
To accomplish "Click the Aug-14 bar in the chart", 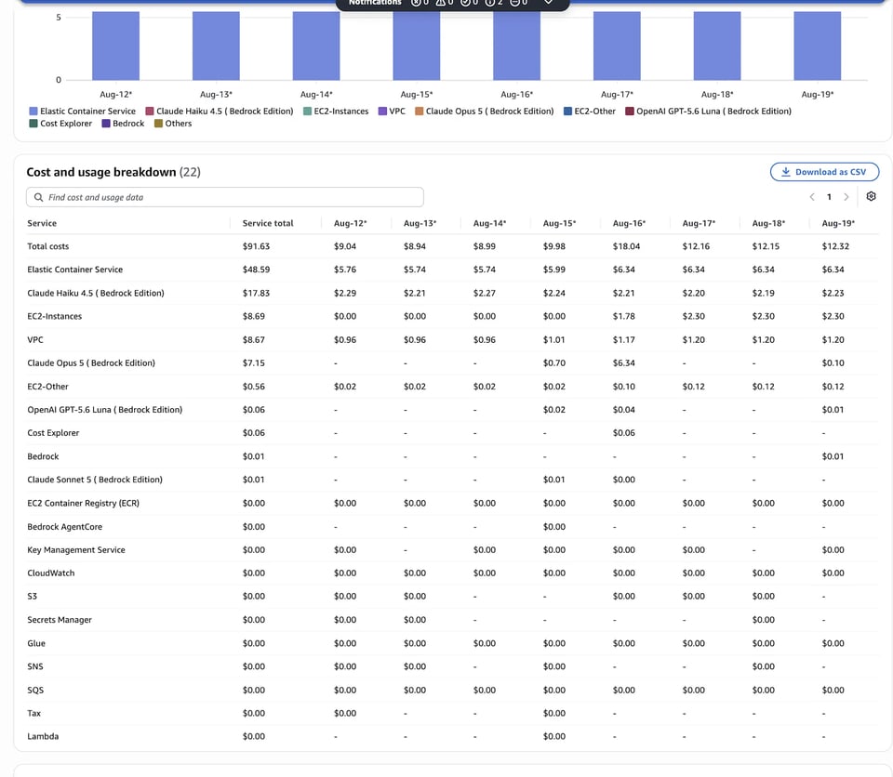I will pyautogui.click(x=316, y=46).
